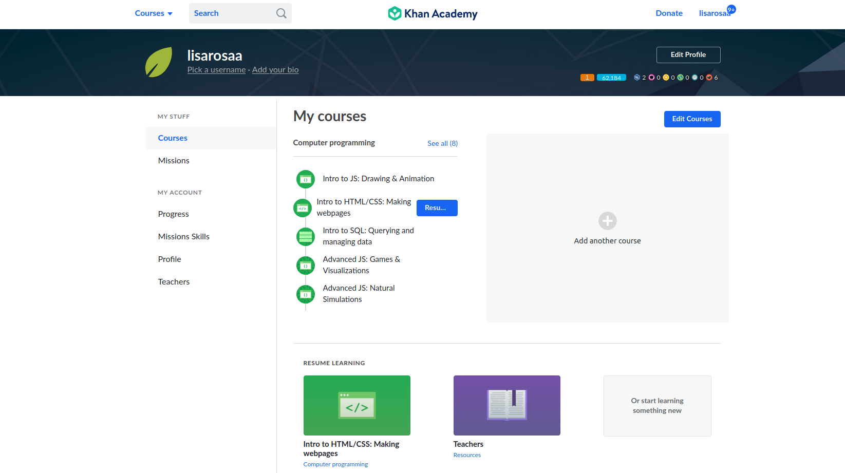
Task: Click the Add your bio link
Action: (x=275, y=70)
